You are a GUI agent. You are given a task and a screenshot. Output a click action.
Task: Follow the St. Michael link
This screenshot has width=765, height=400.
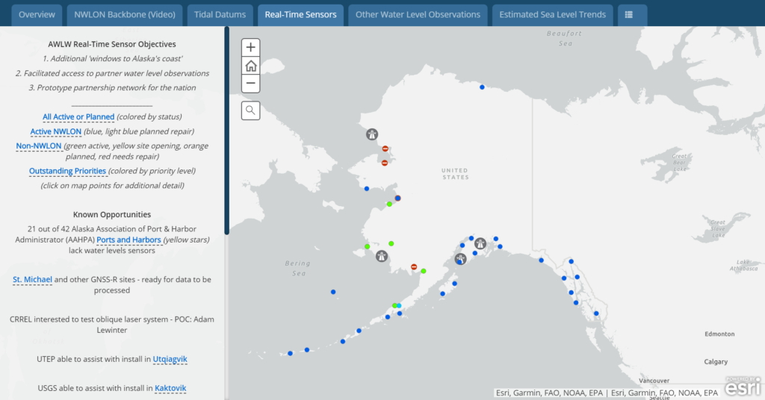click(32, 280)
